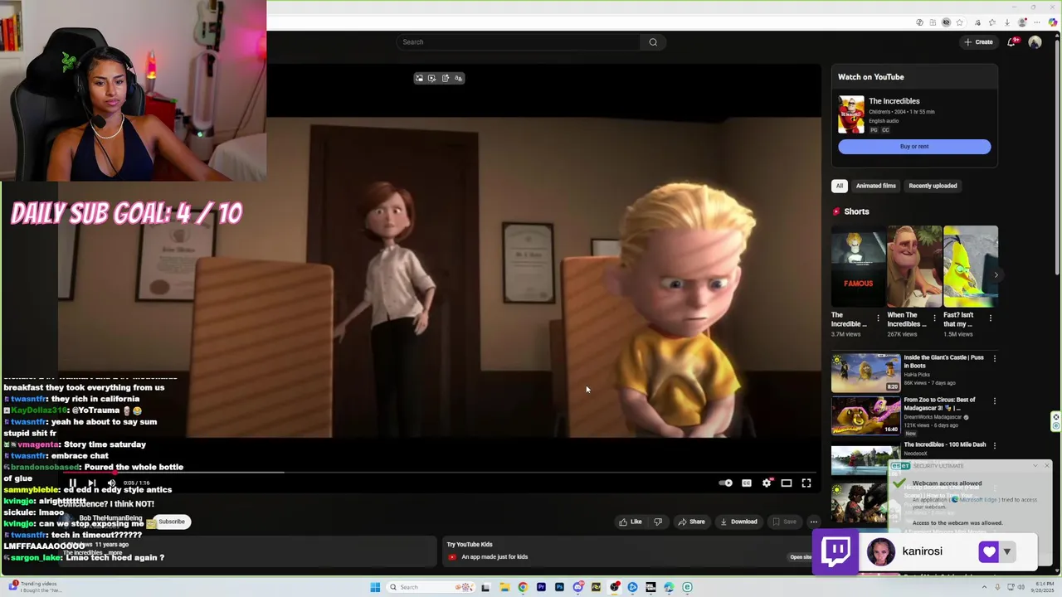
Task: Open video player settings gear
Action: (767, 483)
